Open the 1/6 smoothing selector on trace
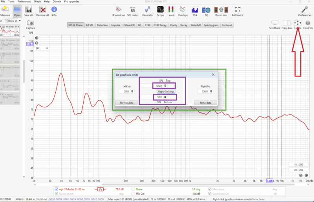Screen dimensions: 314x202 point(100,189)
